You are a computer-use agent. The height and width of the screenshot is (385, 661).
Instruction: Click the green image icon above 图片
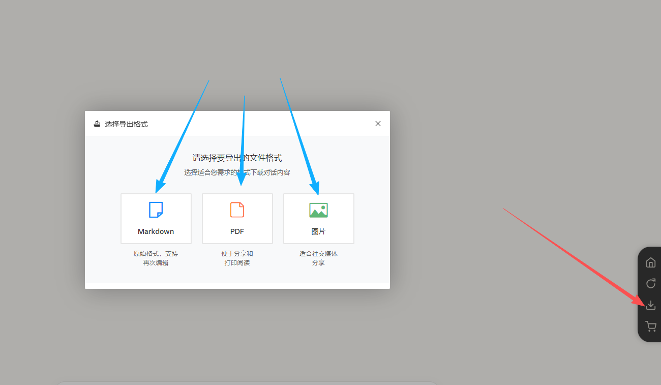[x=318, y=210]
